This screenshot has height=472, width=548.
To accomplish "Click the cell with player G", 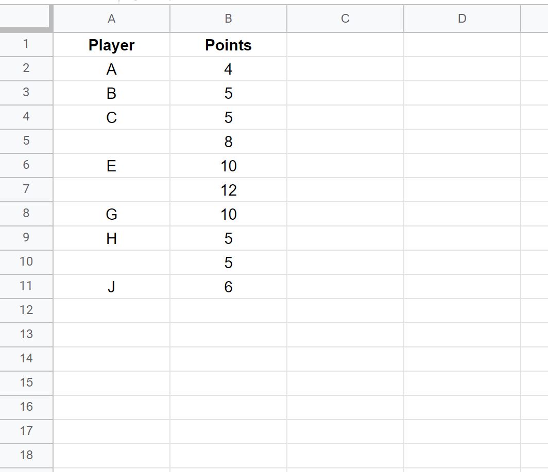I will pos(111,214).
